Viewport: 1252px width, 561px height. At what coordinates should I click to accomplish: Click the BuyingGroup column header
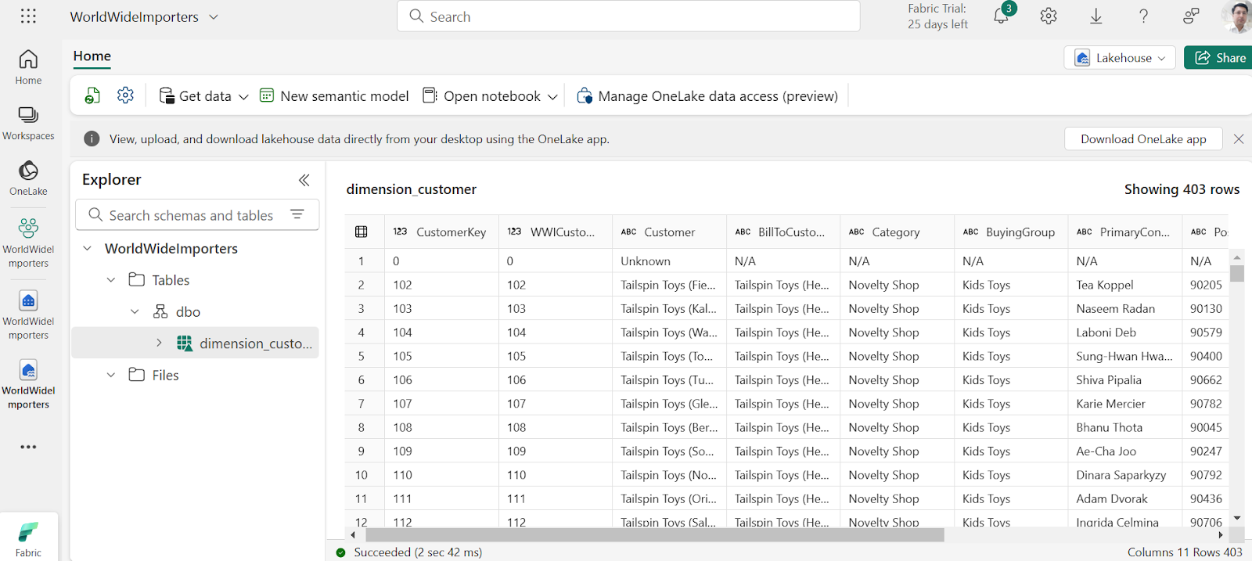pos(1010,232)
